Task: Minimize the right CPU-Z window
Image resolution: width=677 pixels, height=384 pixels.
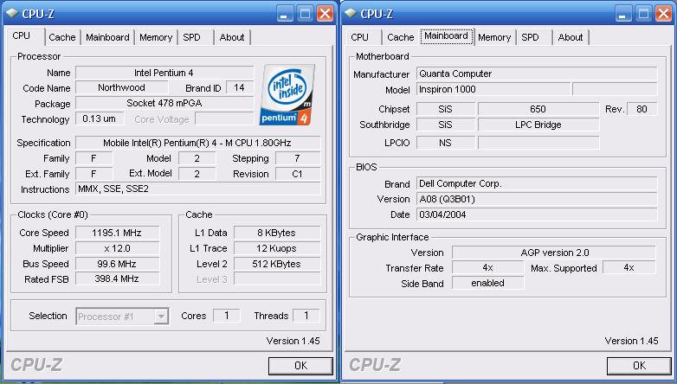Action: (622, 14)
